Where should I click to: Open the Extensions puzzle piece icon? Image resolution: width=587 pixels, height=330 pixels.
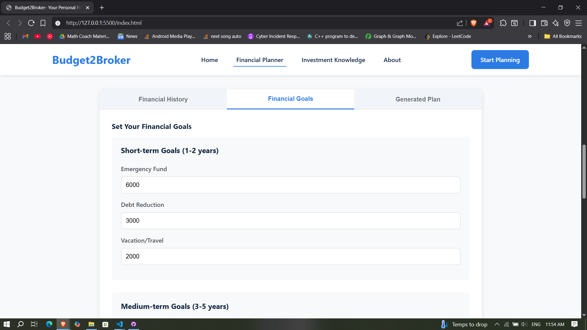pyautogui.click(x=503, y=23)
